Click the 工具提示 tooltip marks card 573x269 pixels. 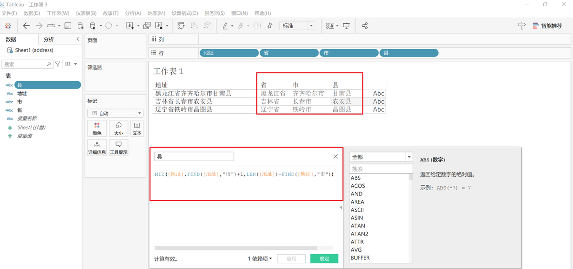pyautogui.click(x=118, y=148)
